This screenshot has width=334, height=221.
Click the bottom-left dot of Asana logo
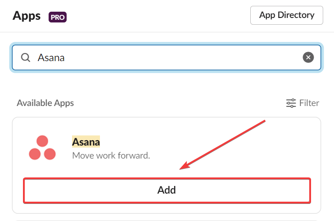pyautogui.click(x=35, y=154)
